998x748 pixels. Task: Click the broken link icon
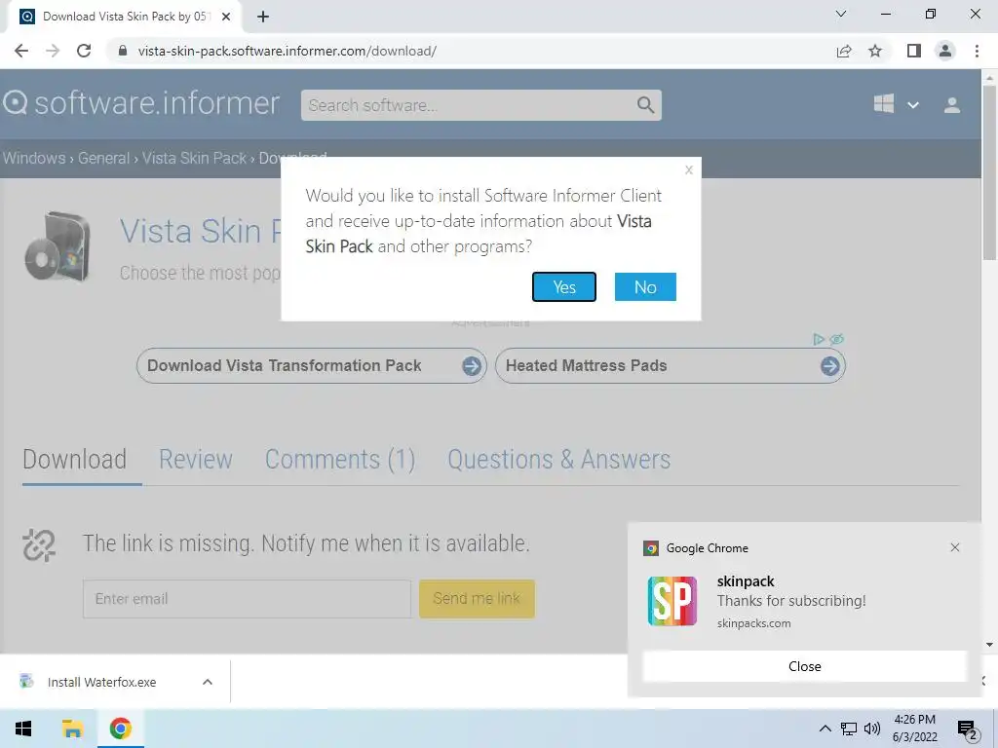coord(39,545)
